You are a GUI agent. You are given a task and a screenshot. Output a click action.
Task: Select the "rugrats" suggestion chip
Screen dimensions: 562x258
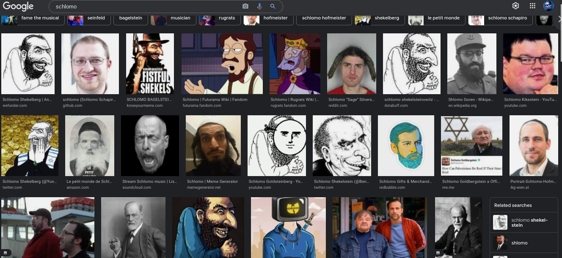coord(220,18)
